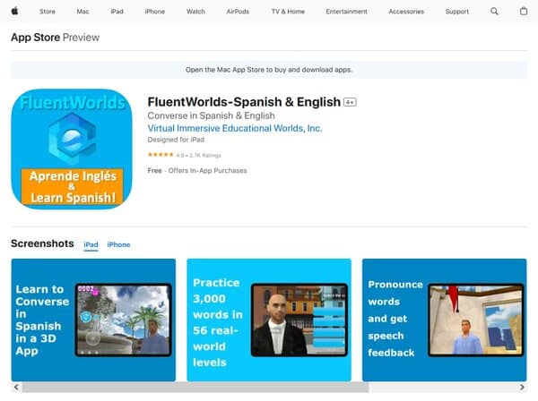Open the iPhone nav menu
The height and width of the screenshot is (401, 538).
(154, 12)
